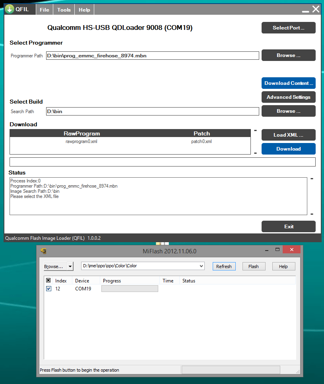Expand the arrow next to MiFlash Browse button

pos(70,266)
